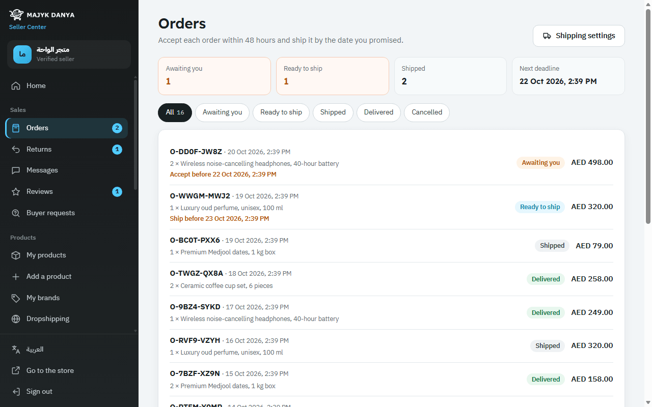Image resolution: width=652 pixels, height=407 pixels.
Task: Click the Ready to ship badge on O-WWGM-MWJ2
Action: coord(540,207)
